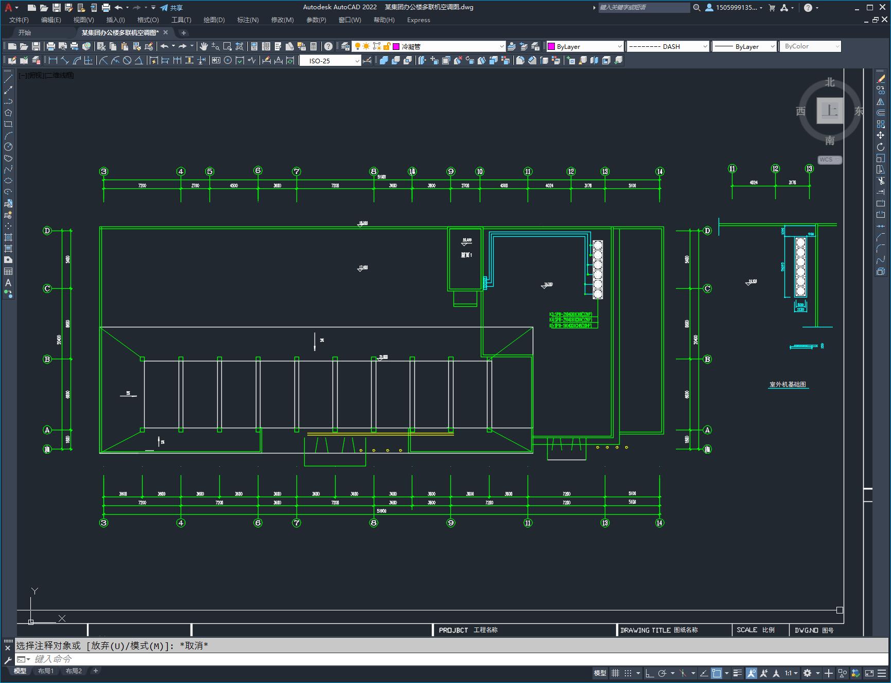The width and height of the screenshot is (891, 683).
Task: Toggle ortho mode in status bar
Action: point(650,673)
